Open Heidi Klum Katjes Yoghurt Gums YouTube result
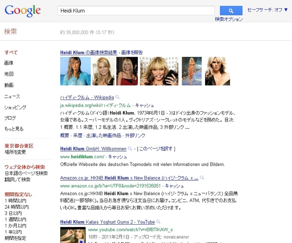The width and height of the screenshot is (292, 243). coord(108,222)
